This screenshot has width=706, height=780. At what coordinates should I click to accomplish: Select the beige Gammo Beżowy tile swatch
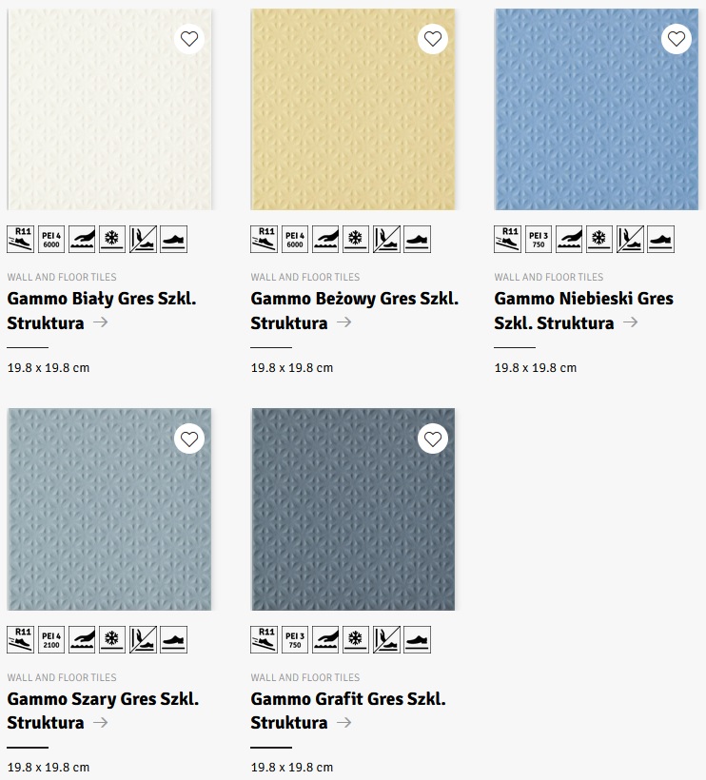[x=353, y=109]
